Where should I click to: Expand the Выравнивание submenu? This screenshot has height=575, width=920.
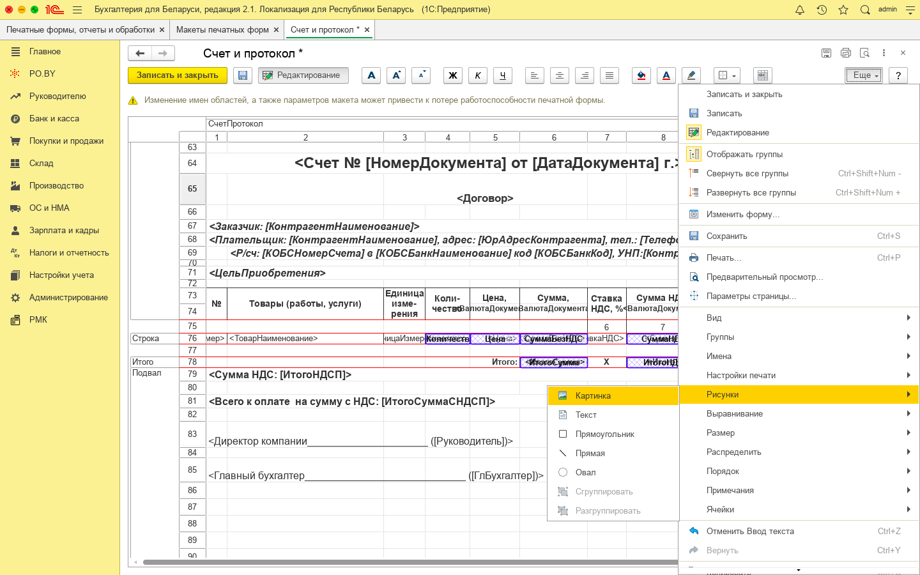click(799, 413)
